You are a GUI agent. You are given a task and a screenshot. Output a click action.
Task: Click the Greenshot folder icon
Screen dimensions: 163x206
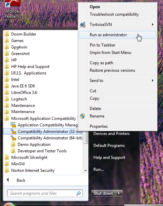point(7,54)
